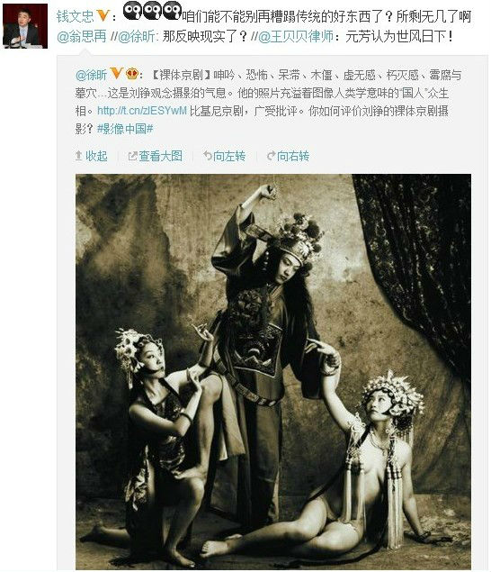Viewport: 491px width, 572px height.
Task: Open the @翁思再 mention link
Action: click(82, 36)
